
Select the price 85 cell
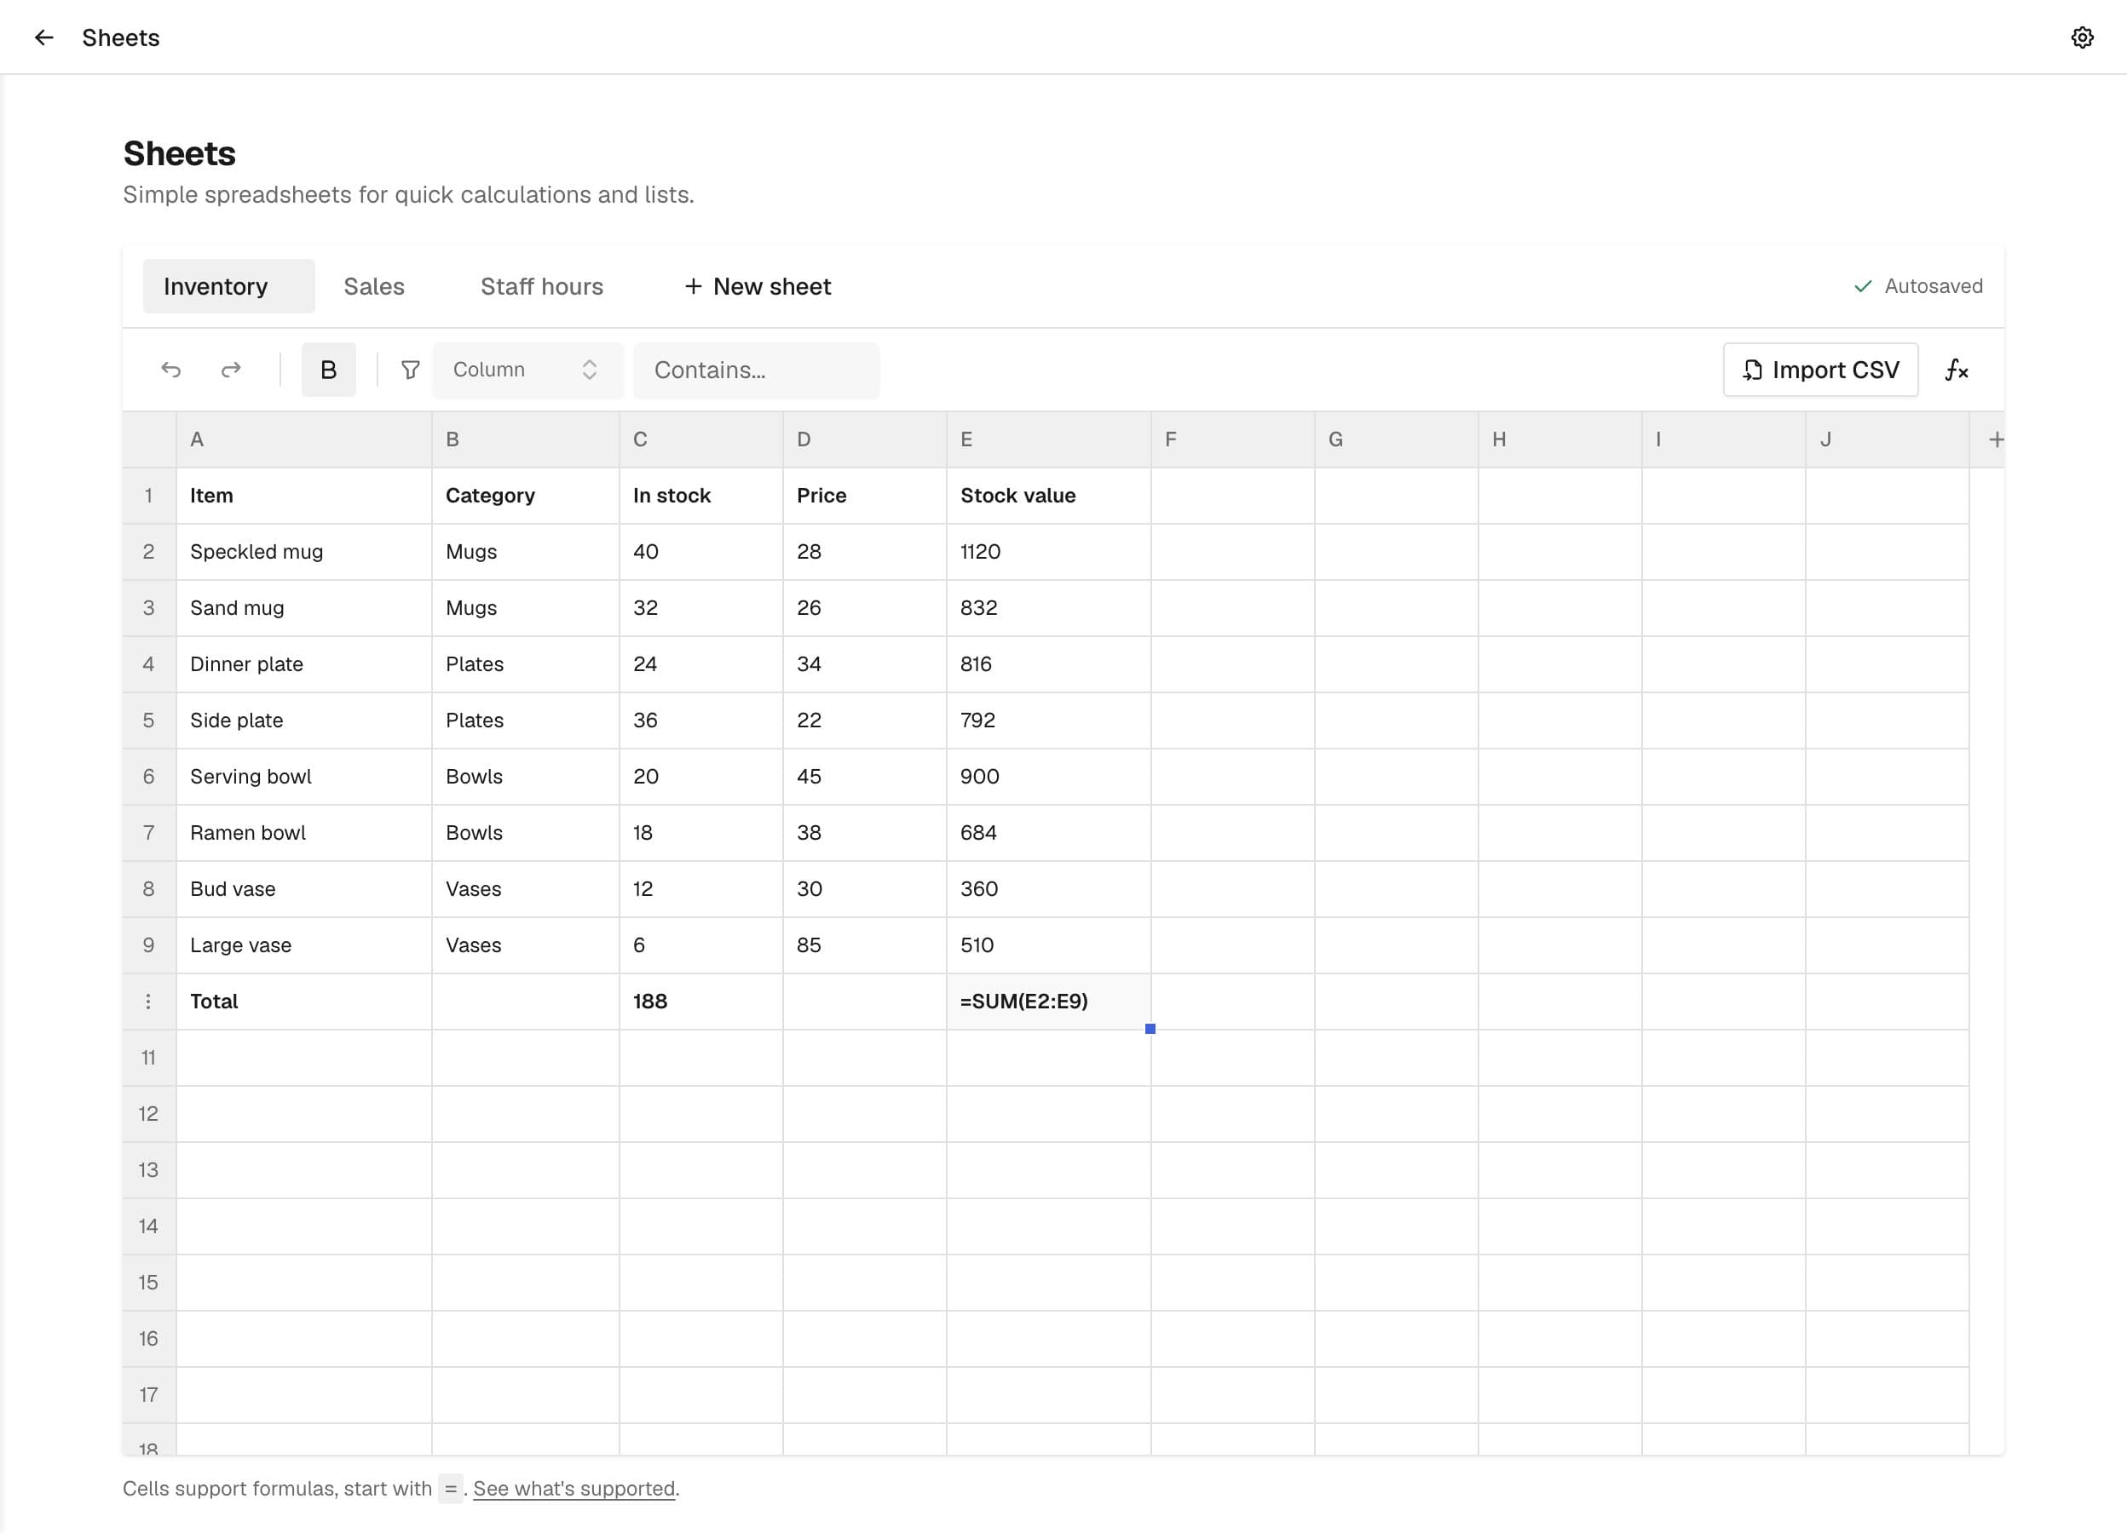pos(865,945)
